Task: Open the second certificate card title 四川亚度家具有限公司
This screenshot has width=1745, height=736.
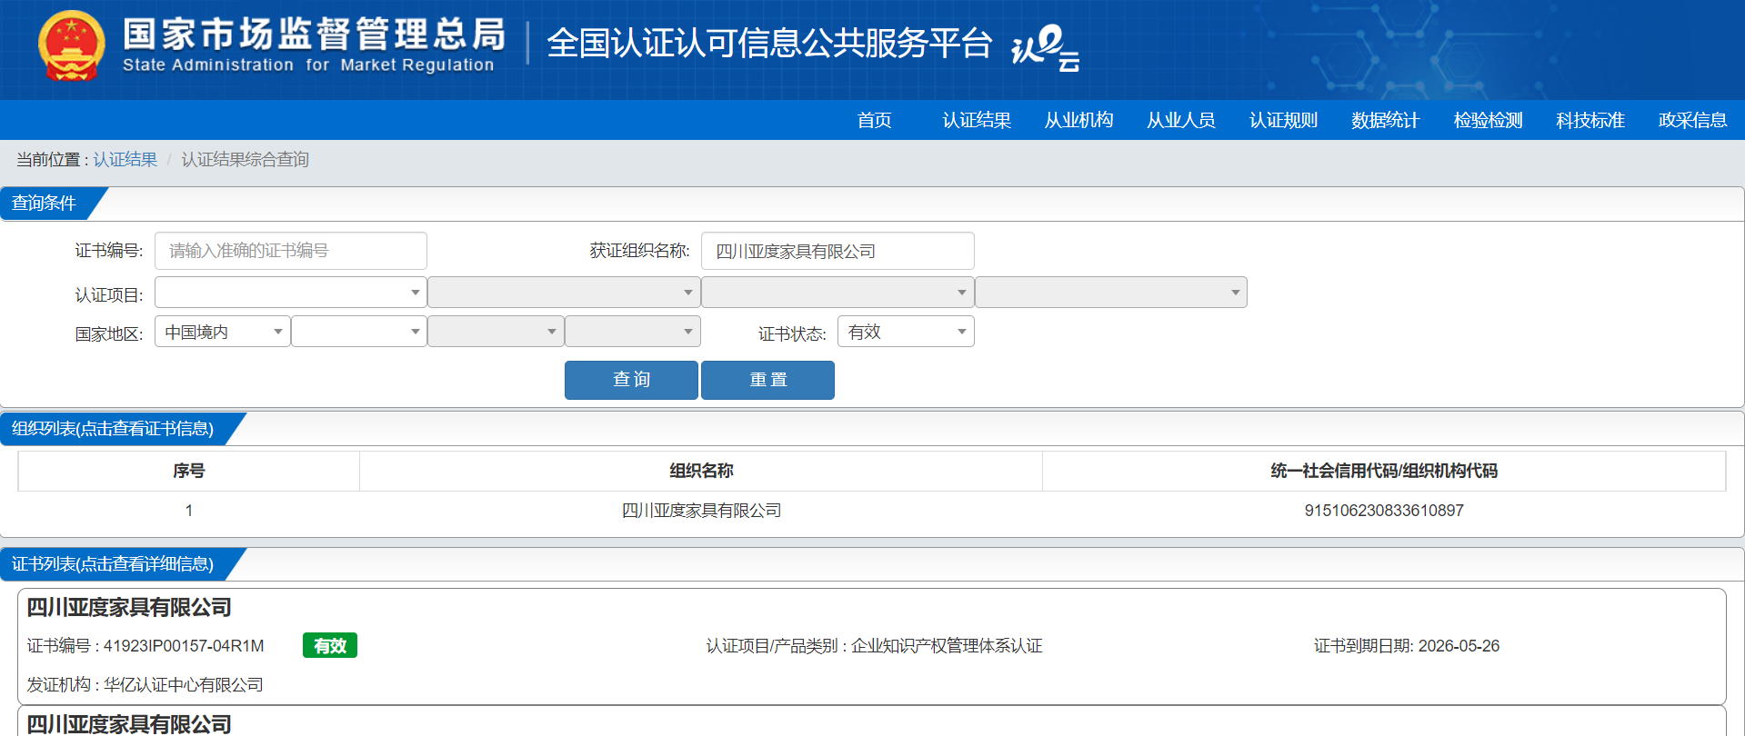Action: pyautogui.click(x=129, y=724)
